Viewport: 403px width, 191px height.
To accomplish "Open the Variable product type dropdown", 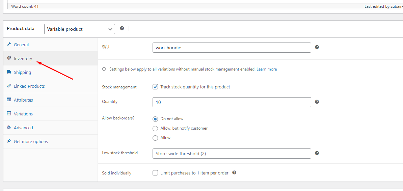I will click(79, 29).
